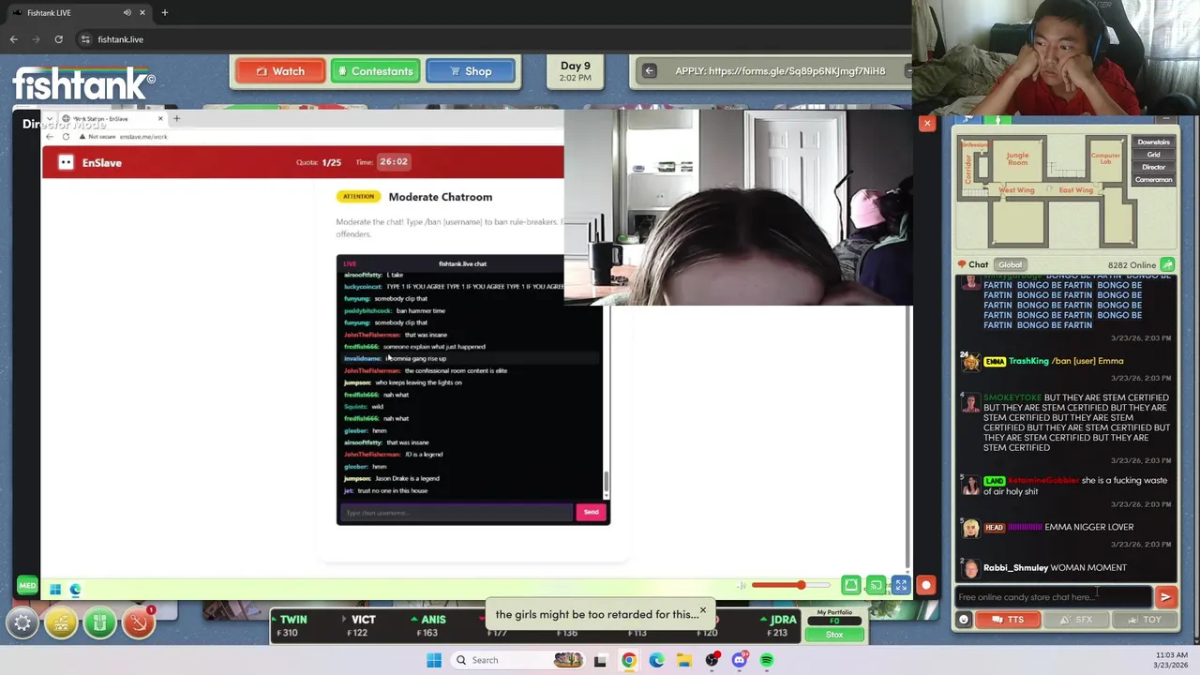Open the Global chat room dropdown
1200x675 pixels.
point(1010,264)
